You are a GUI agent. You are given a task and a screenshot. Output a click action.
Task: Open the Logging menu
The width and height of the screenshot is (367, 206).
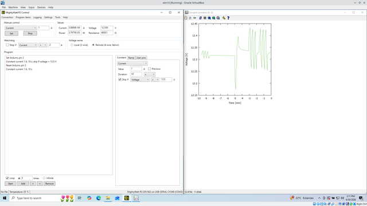click(37, 17)
